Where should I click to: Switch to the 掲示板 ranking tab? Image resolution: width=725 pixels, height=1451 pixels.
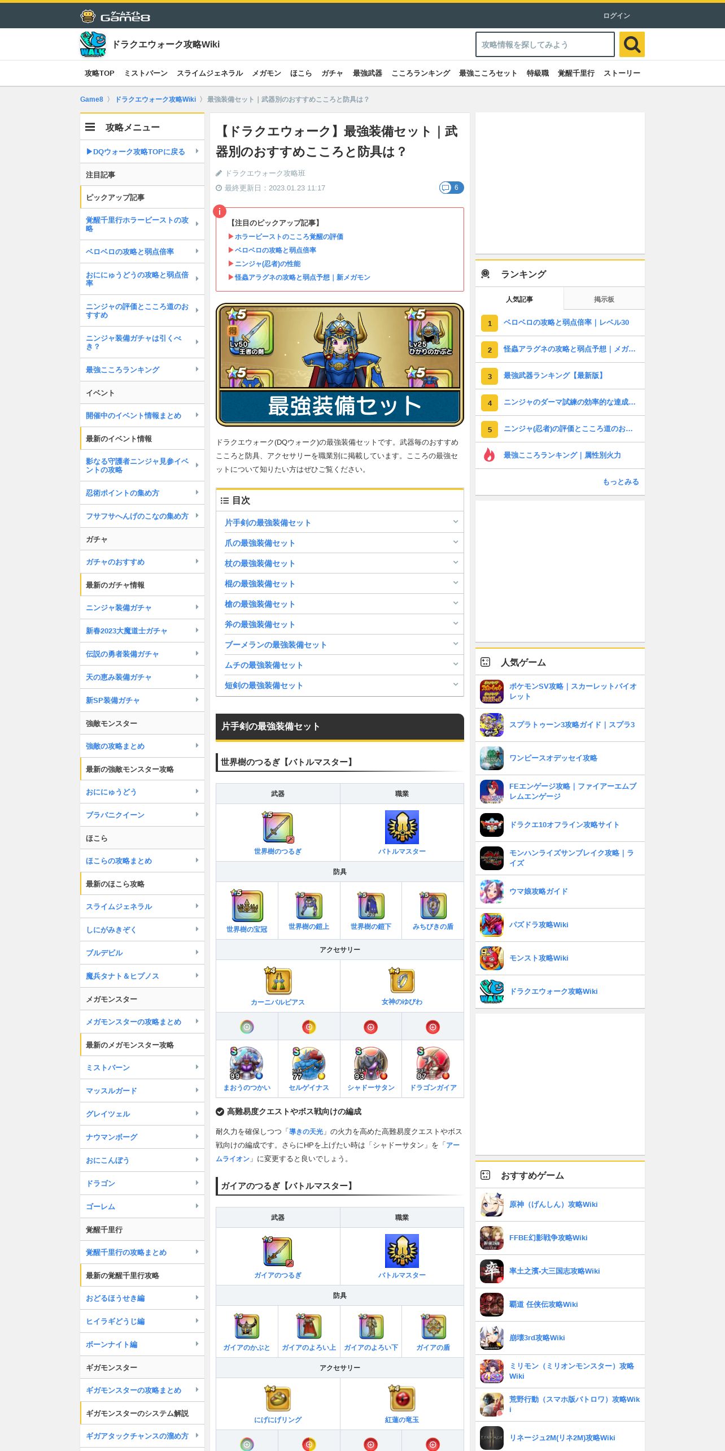[x=604, y=299]
